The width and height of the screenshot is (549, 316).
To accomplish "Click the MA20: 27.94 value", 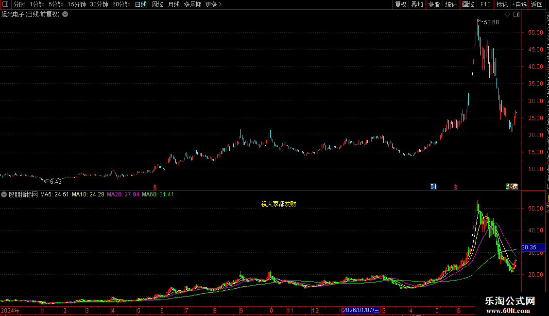I will pos(123,194).
